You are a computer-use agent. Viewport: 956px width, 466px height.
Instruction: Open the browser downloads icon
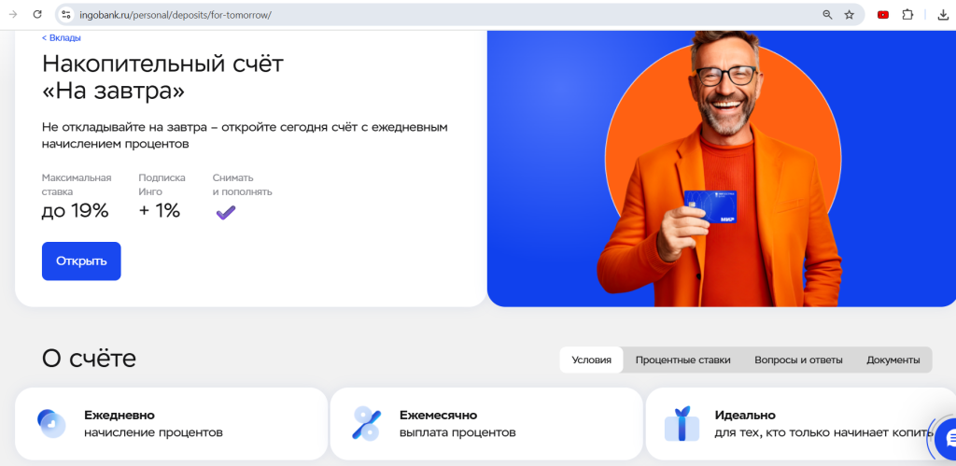coord(943,15)
